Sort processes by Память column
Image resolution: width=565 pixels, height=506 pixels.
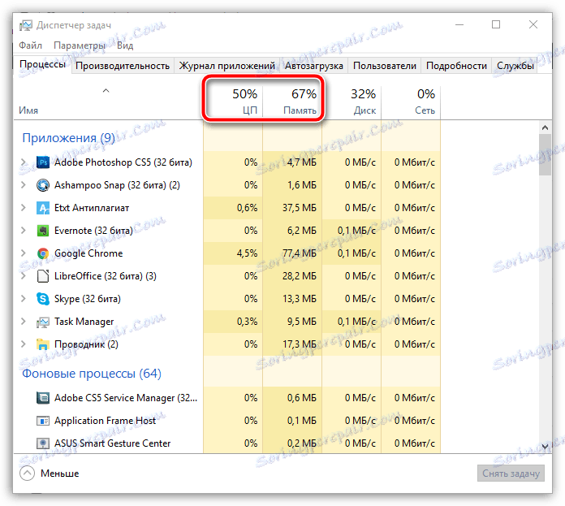pyautogui.click(x=292, y=102)
